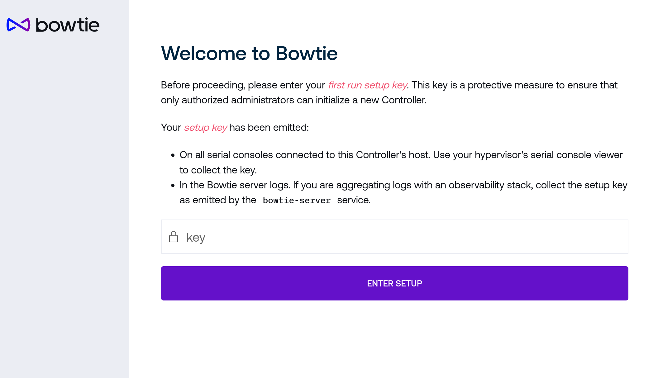Focus the key input field
658x378 pixels.
394,237
